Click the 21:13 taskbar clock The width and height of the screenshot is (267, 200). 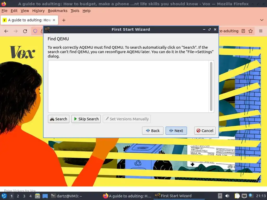261,196
